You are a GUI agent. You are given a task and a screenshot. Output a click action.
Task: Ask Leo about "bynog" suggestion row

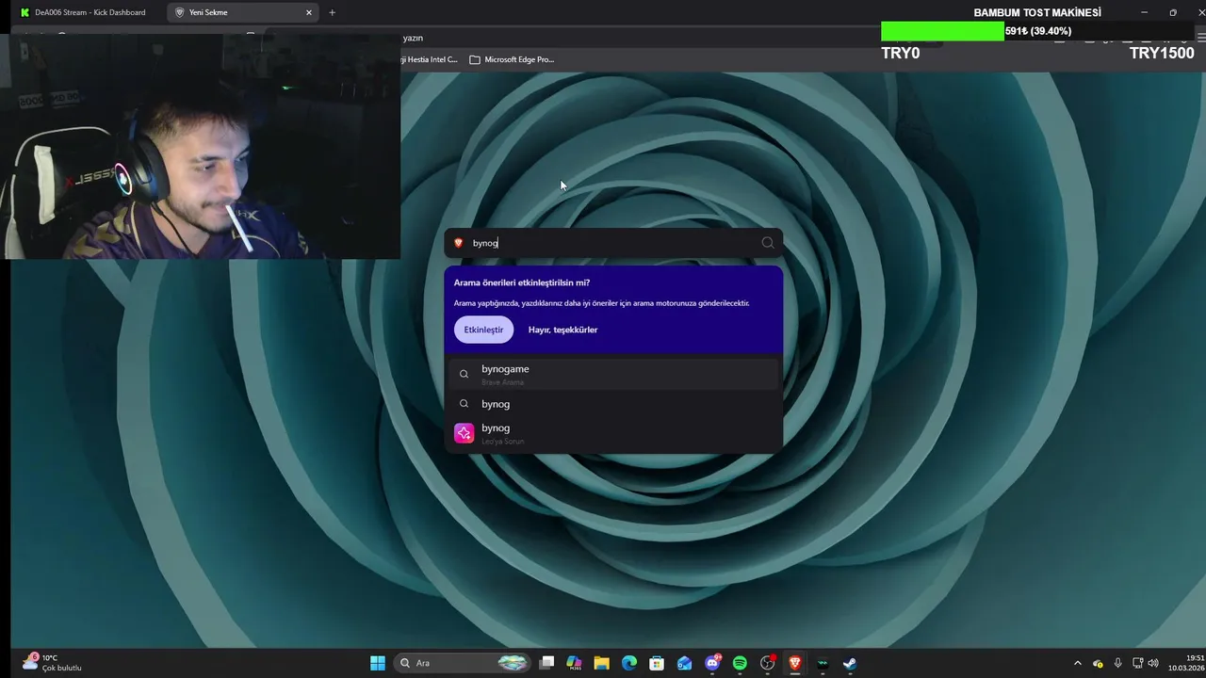pos(613,433)
